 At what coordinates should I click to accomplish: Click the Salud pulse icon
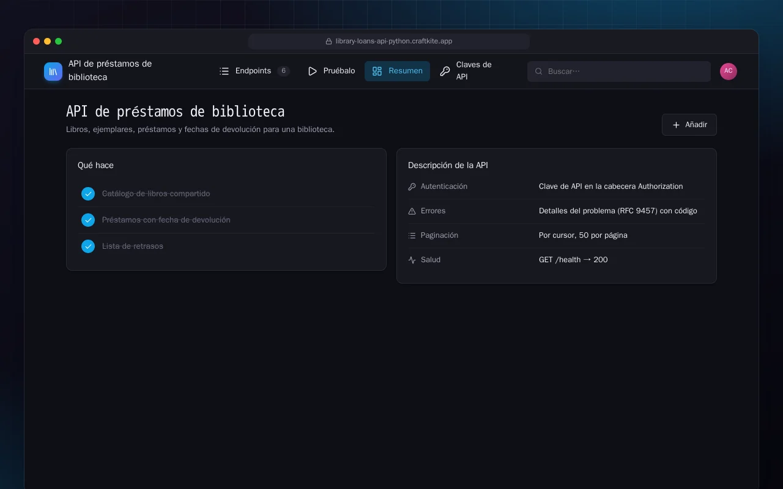[x=412, y=260]
